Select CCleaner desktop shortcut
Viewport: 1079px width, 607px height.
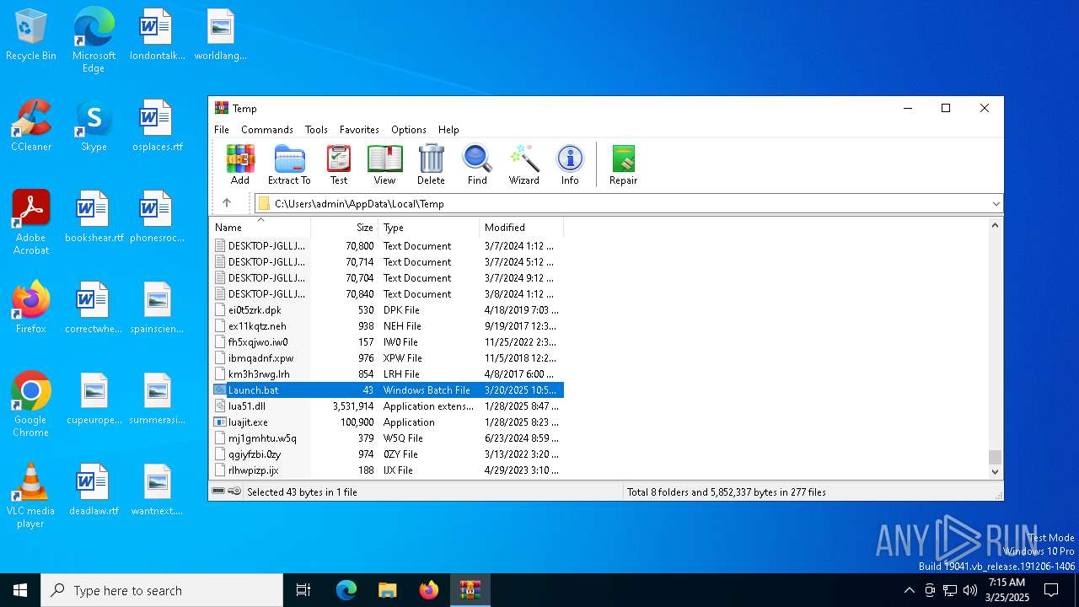click(31, 126)
